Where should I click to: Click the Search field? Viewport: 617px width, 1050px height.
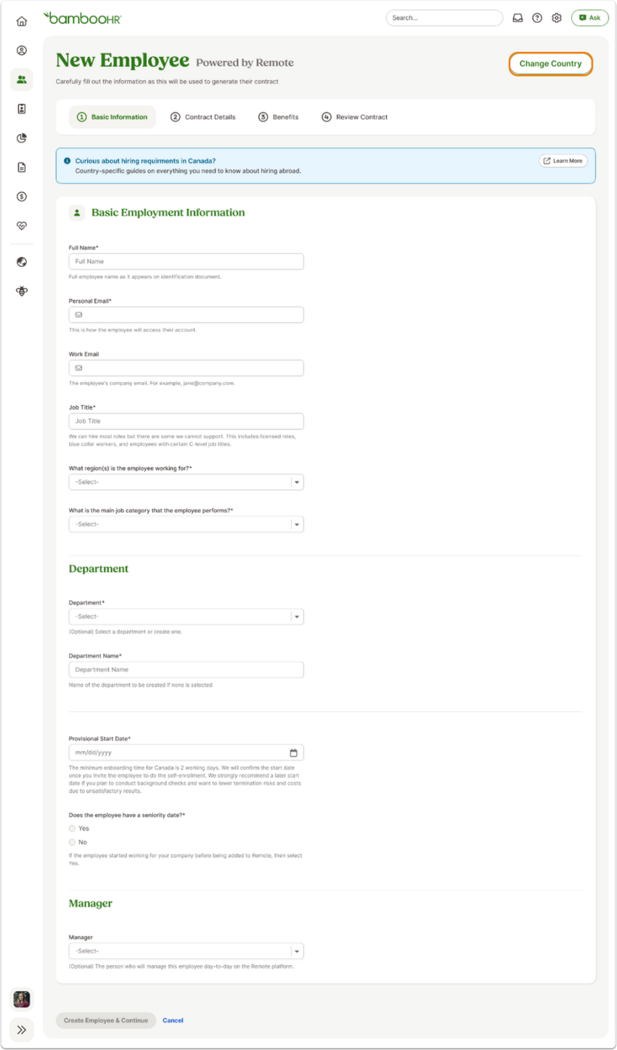coord(445,18)
